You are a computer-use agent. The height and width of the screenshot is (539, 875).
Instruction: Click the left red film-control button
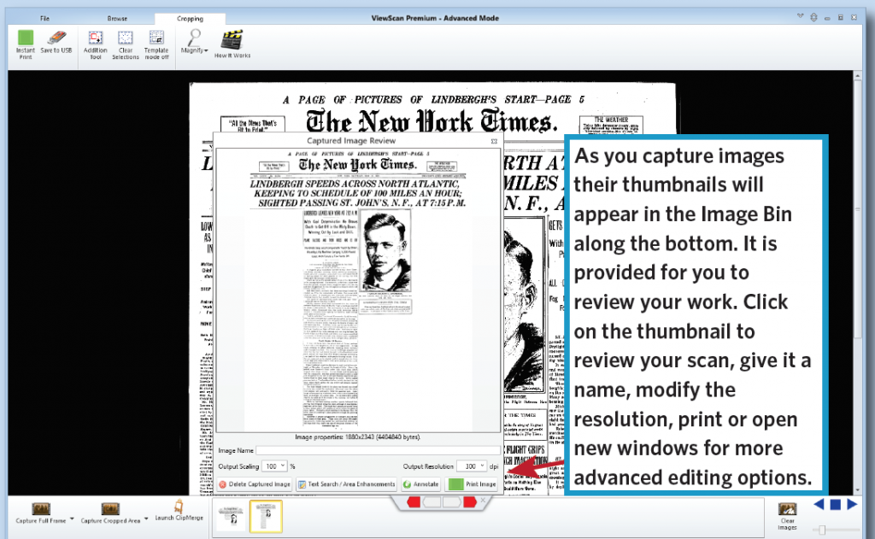coord(414,502)
